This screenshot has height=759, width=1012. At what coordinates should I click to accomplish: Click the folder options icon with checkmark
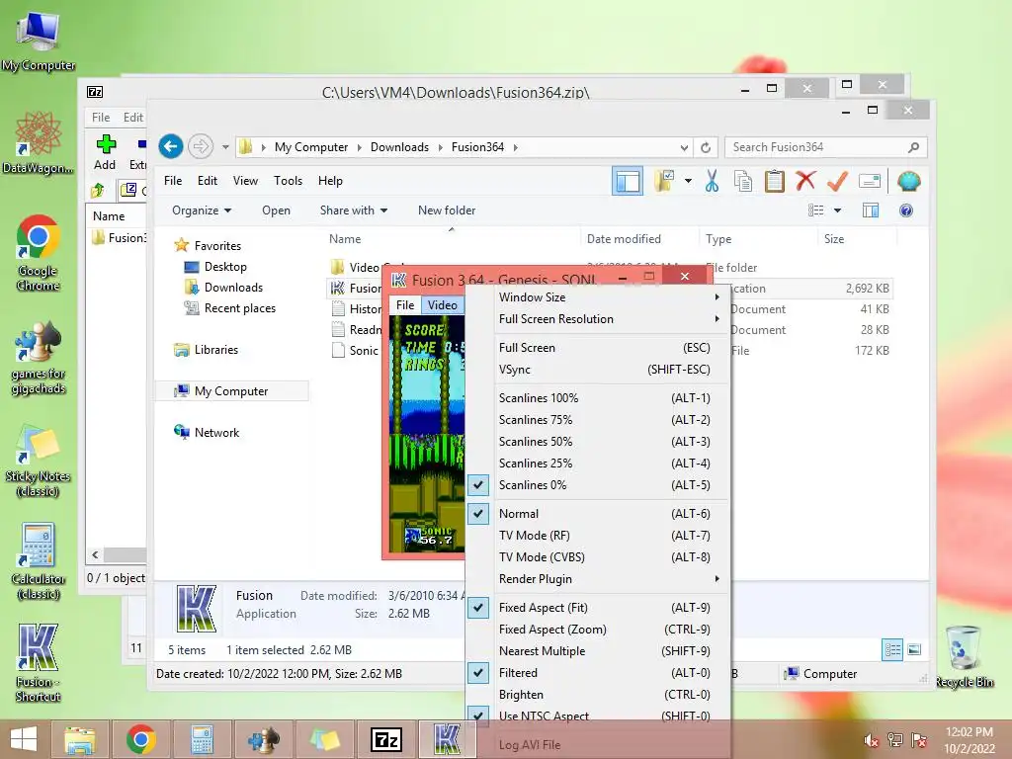point(664,182)
